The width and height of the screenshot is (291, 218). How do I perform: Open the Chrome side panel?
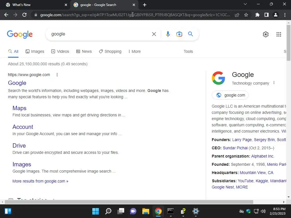point(267,15)
